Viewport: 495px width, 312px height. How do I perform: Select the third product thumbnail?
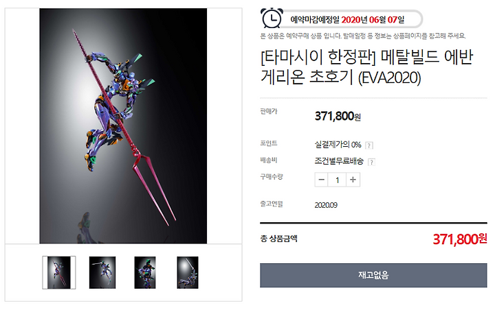pos(145,272)
